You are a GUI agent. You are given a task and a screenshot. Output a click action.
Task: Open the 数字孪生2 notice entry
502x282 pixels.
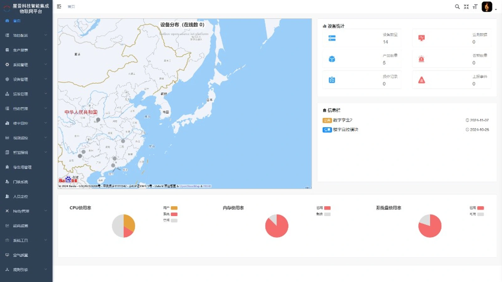(x=343, y=120)
